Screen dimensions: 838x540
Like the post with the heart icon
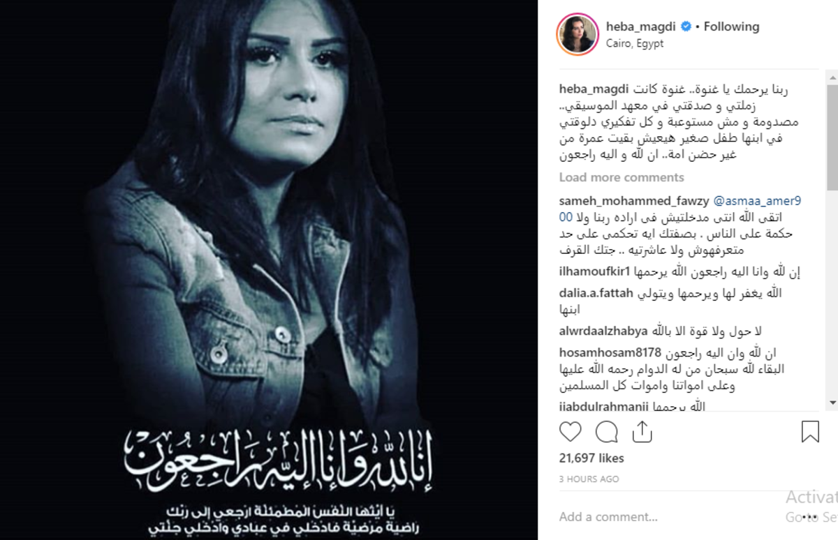click(571, 432)
